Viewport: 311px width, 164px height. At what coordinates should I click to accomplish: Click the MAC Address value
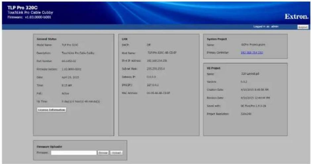coord(158,93)
